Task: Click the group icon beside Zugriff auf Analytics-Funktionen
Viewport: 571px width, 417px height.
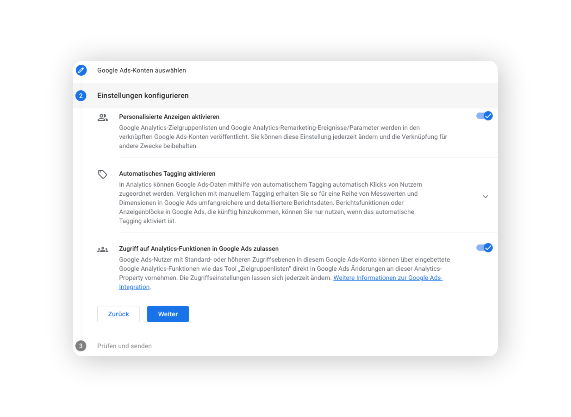Action: (x=103, y=250)
